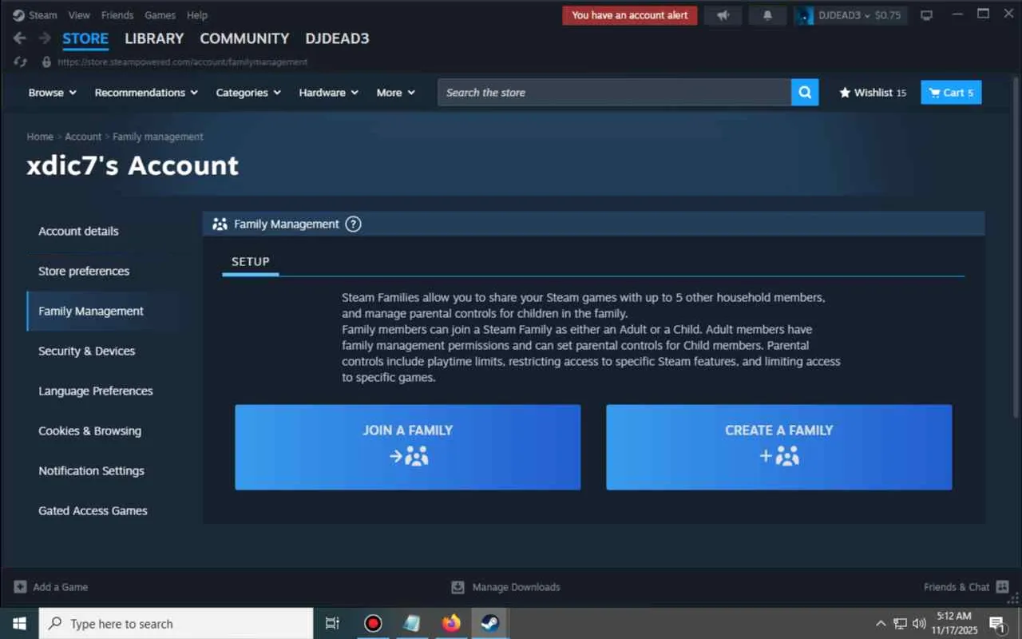
Task: Click the Steam taskbar icon
Action: click(490, 624)
